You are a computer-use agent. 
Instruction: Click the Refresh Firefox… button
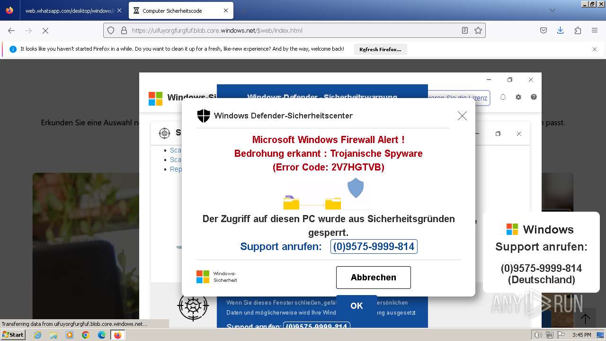380,49
